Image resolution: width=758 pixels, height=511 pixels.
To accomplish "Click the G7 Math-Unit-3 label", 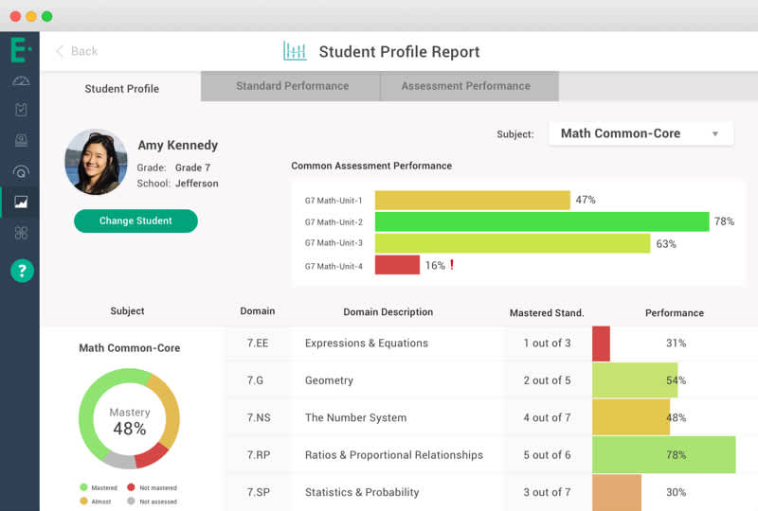I will click(x=334, y=243).
